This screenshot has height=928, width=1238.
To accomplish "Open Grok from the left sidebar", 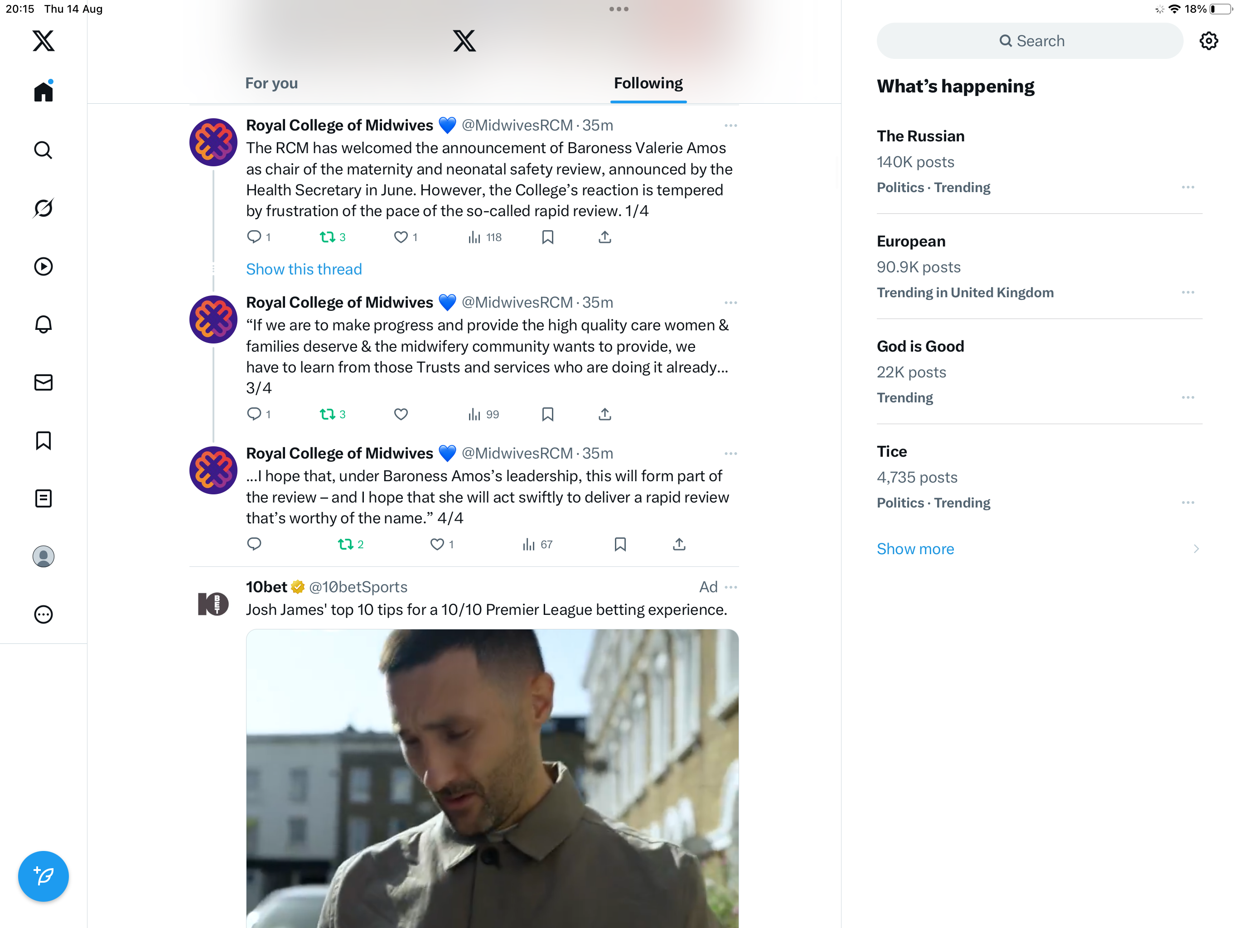I will point(43,208).
